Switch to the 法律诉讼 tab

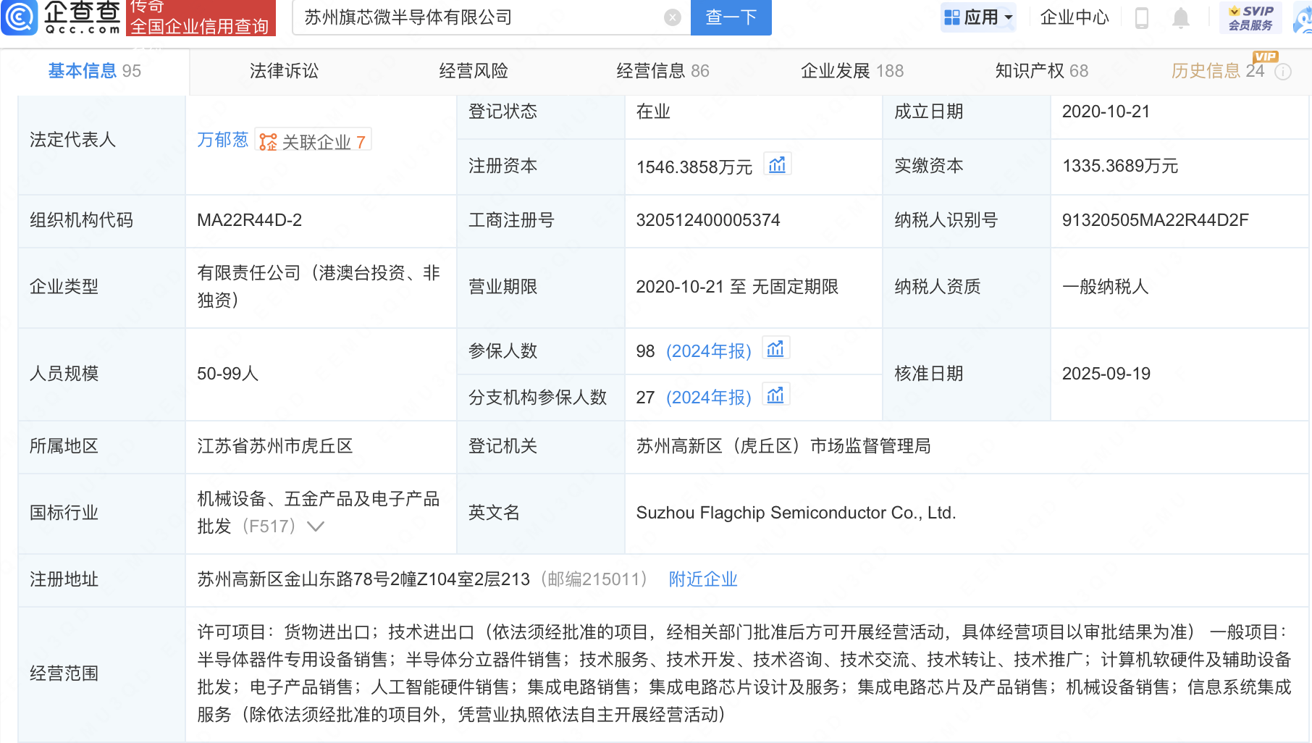coord(284,71)
